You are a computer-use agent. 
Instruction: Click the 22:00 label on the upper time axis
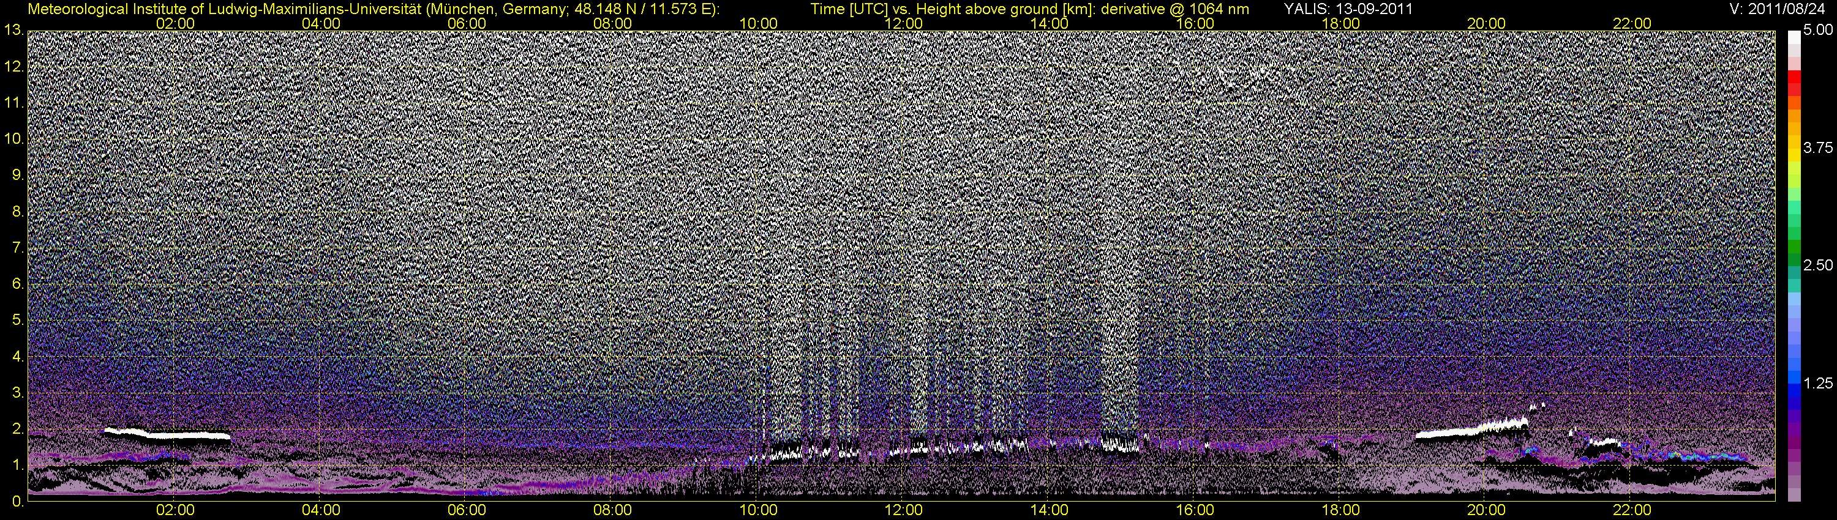click(1632, 23)
